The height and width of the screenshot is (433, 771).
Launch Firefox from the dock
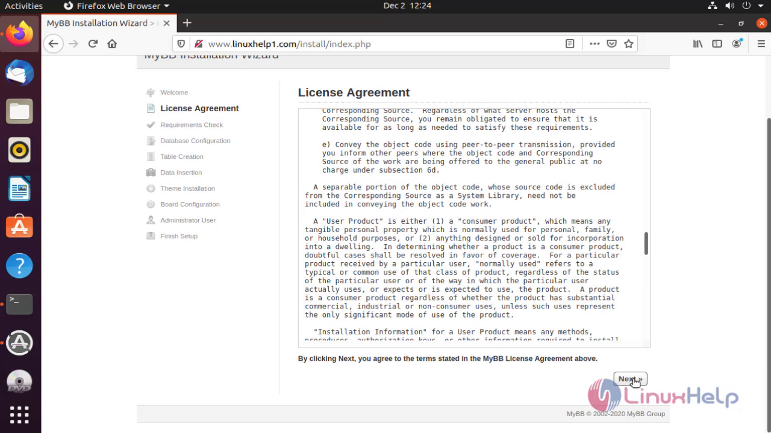(x=19, y=33)
